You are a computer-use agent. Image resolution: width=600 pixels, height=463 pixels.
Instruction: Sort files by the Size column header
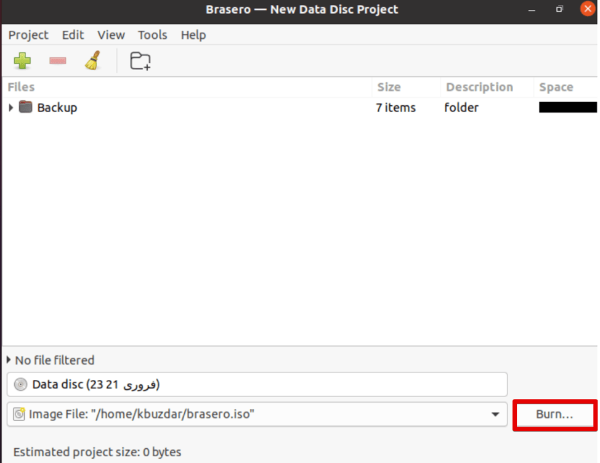point(389,87)
